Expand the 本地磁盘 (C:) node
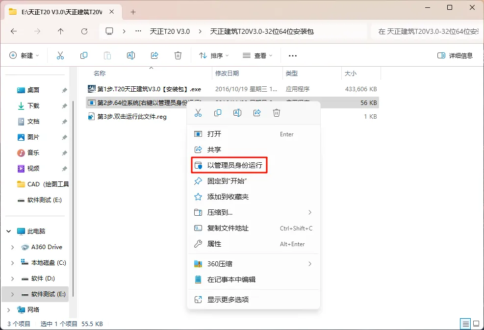484x330 pixels. 12,263
